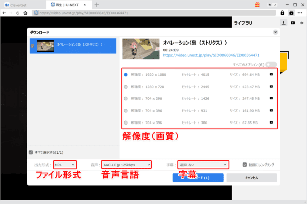Click video icon on 161.90 MB row
307x204 pixels.
point(271,110)
